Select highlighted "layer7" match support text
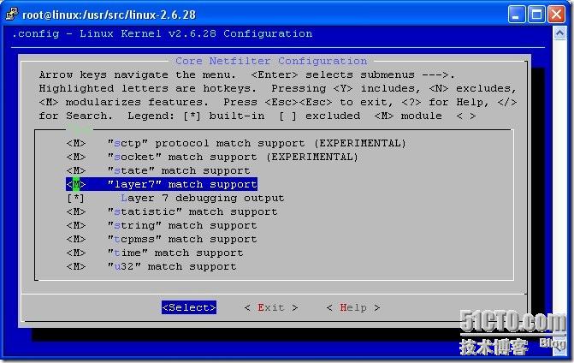This screenshot has height=363, width=574. tap(182, 184)
